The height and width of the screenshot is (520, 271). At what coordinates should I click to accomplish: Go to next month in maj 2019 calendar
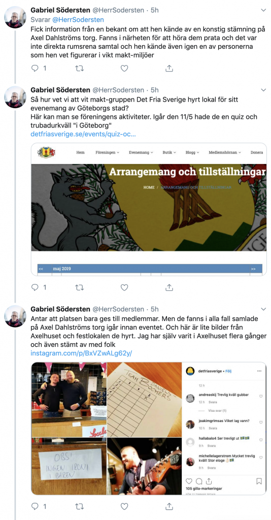[253, 269]
